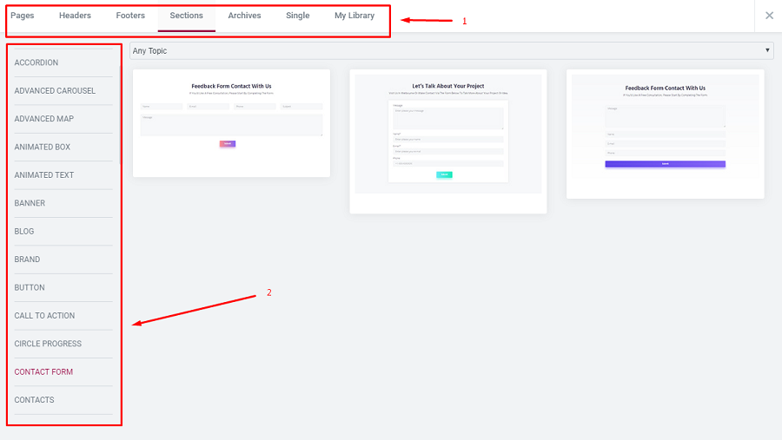Select Let's Talk About Your Project template
Screen dimensions: 782x440
(x=448, y=139)
